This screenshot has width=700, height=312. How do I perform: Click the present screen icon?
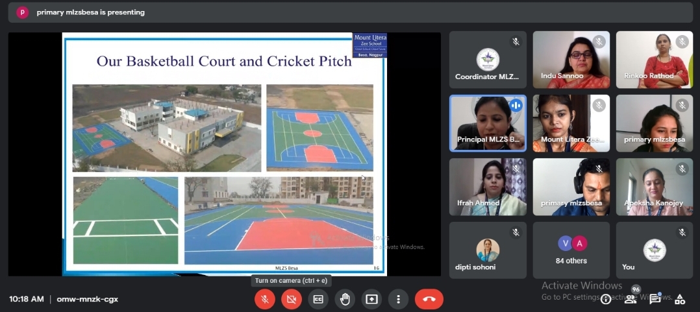pos(371,300)
